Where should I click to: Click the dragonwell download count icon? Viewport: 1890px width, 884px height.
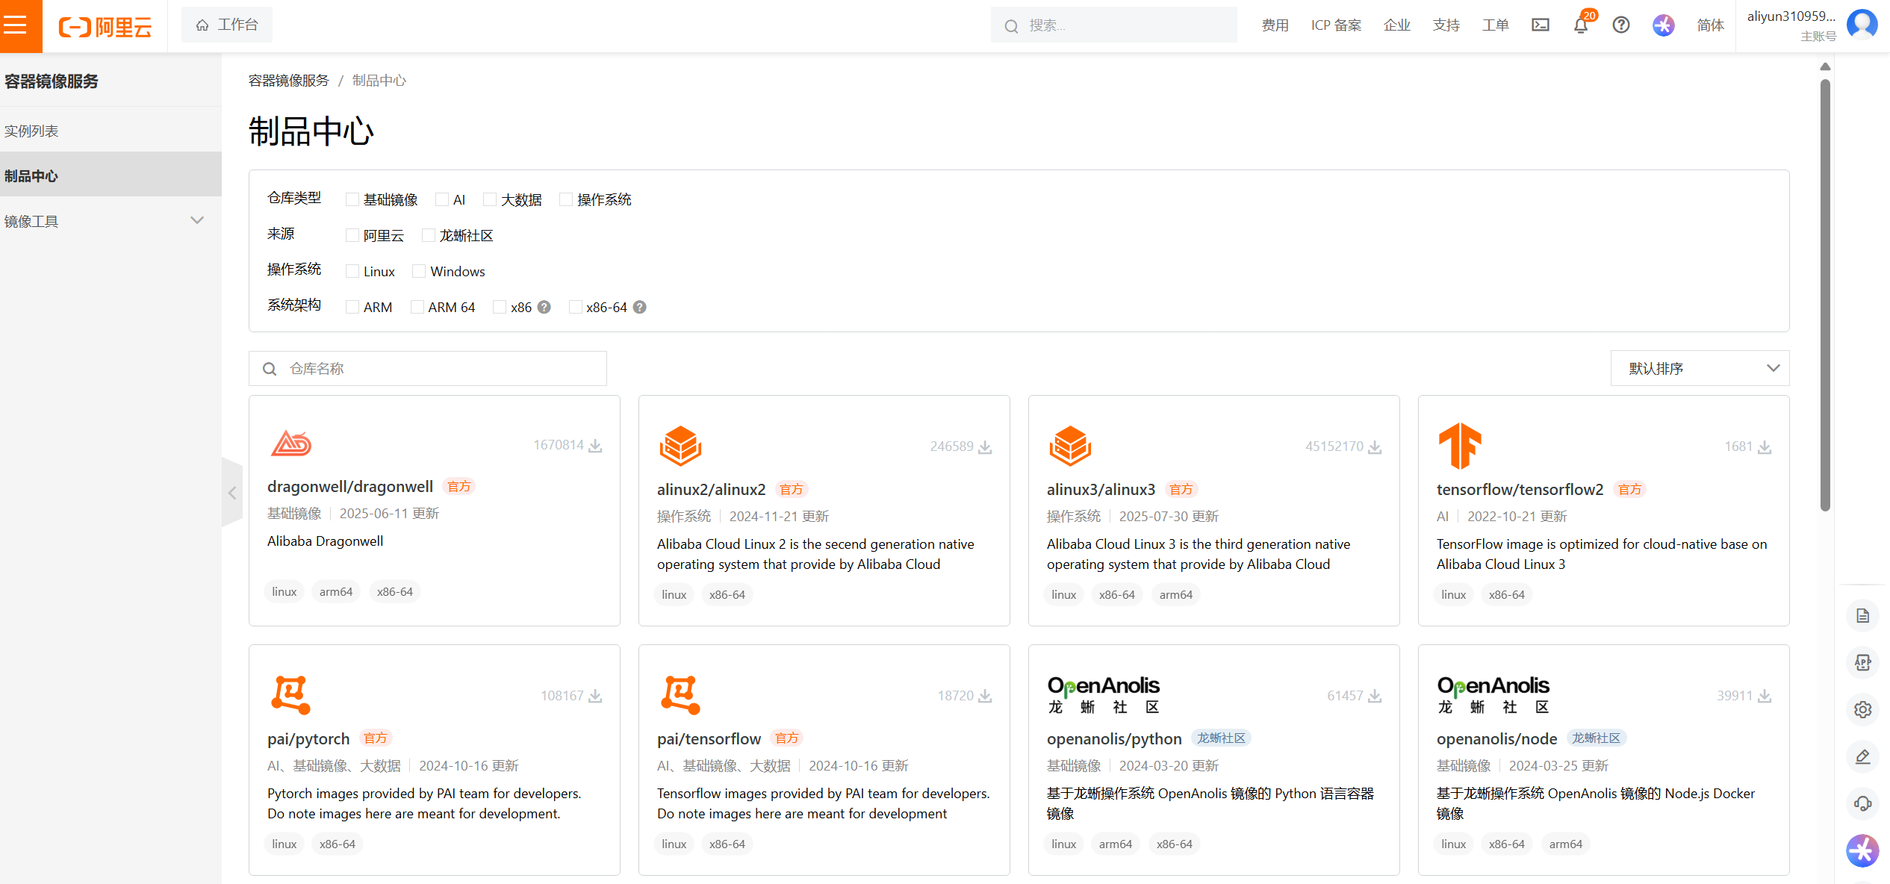595,446
